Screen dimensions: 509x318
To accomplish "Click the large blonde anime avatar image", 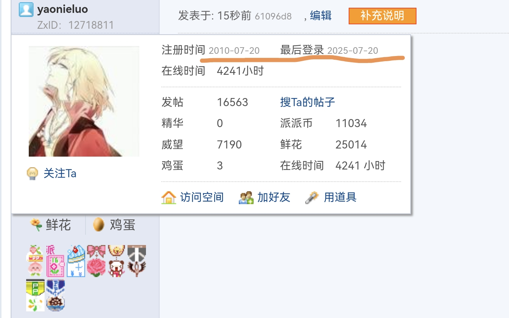I will [84, 101].
